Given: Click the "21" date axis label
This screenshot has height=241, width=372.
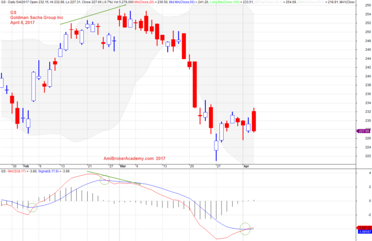Looking at the screenshot, I should click(90, 166).
